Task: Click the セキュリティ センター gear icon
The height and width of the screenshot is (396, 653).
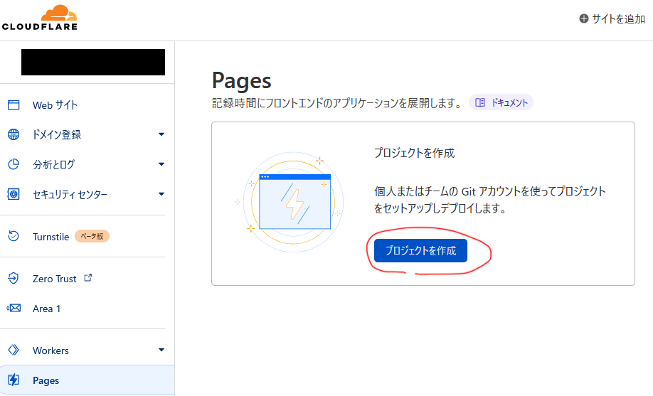Action: click(14, 194)
